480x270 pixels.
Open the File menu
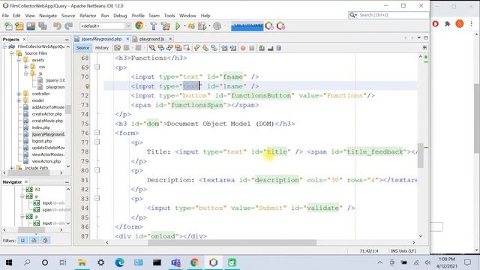point(5,15)
